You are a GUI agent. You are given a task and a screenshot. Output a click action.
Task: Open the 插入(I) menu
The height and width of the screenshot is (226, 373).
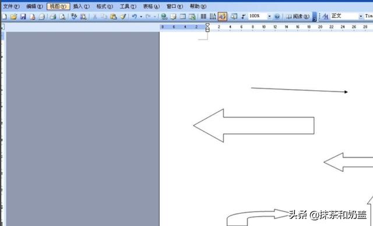point(81,6)
